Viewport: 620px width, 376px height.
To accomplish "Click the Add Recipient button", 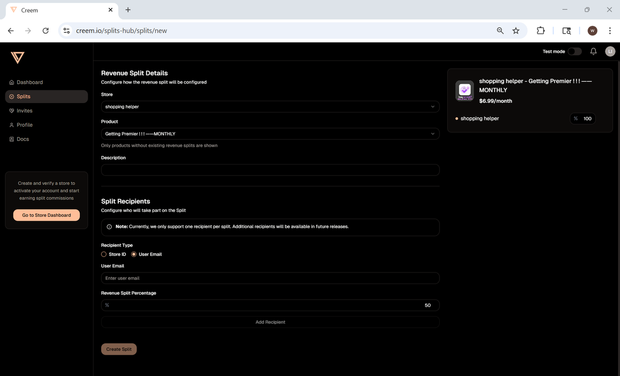I will tap(270, 322).
